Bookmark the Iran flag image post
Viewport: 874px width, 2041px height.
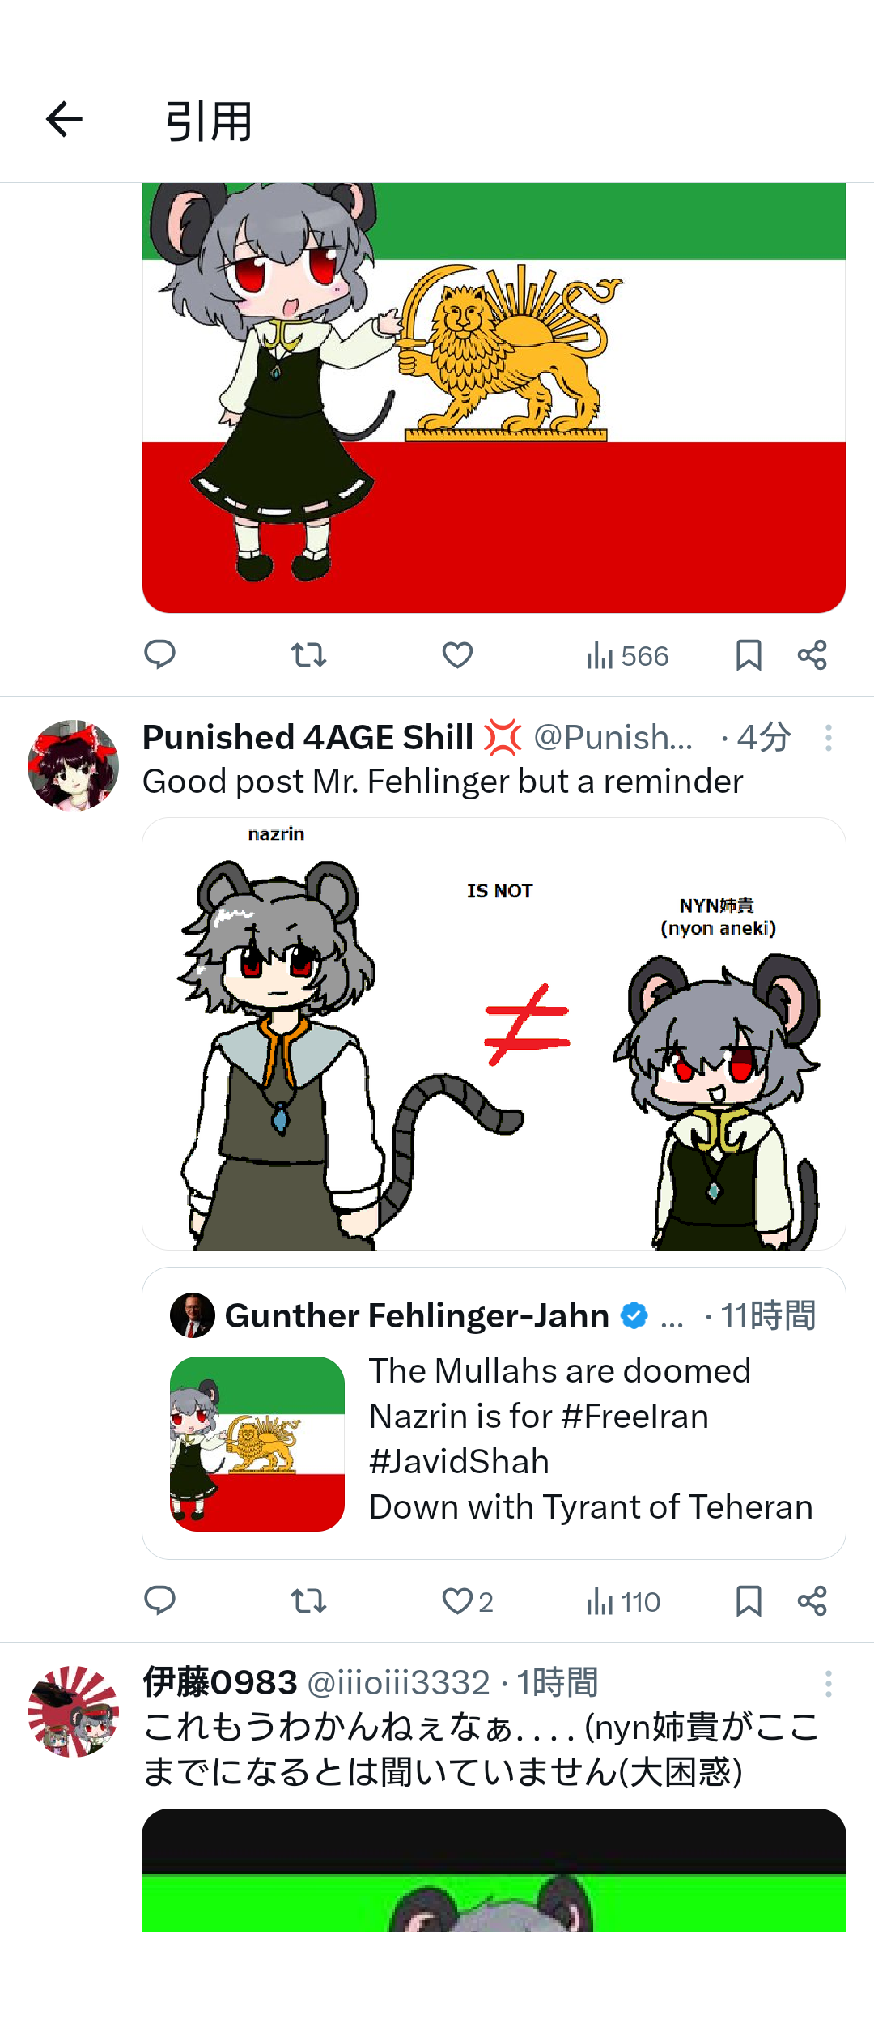click(x=749, y=654)
